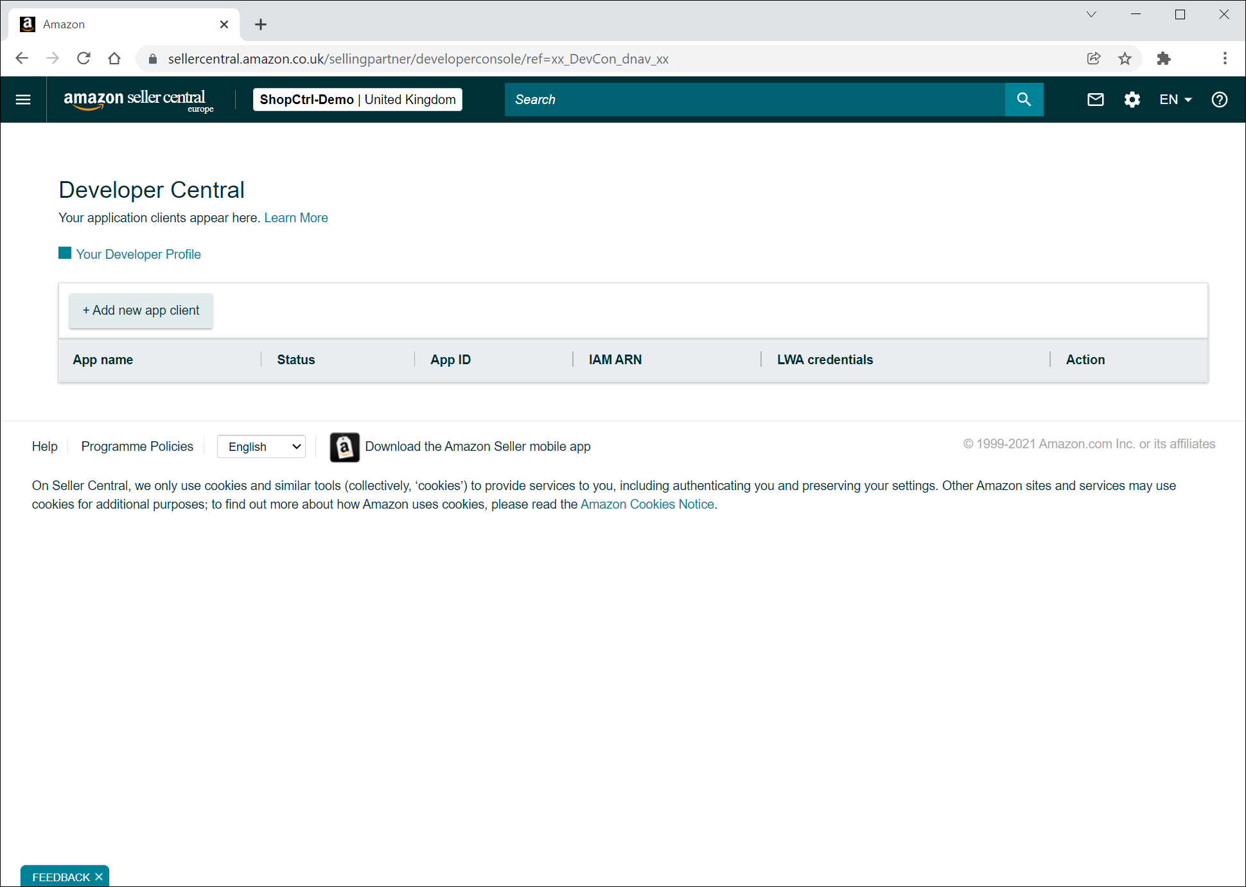Click Programme Policies in the footer

137,446
